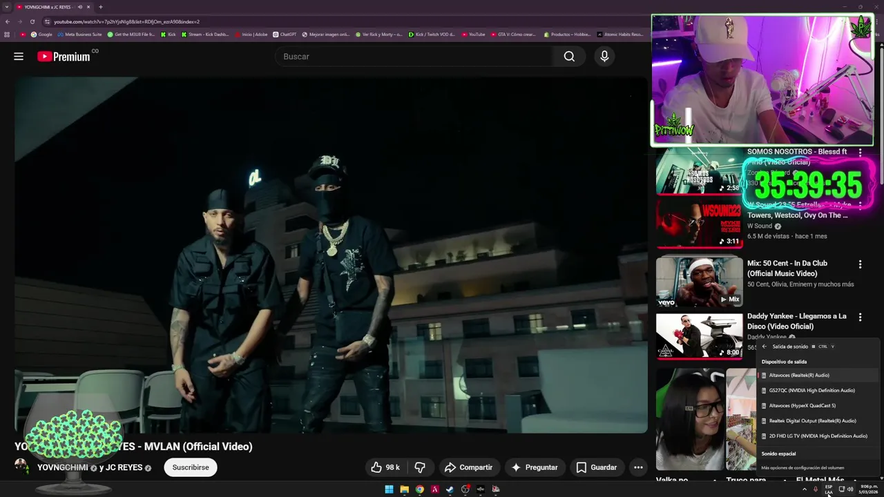This screenshot has height=497, width=884.
Task: Like the video with thumbs-up 98 k
Action: pos(385,467)
